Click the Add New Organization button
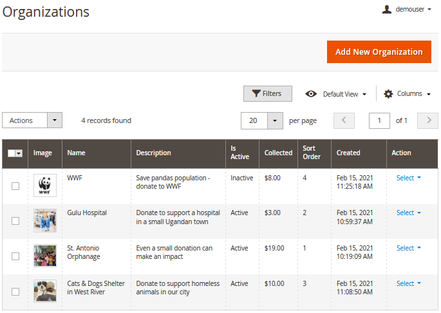 (379, 52)
